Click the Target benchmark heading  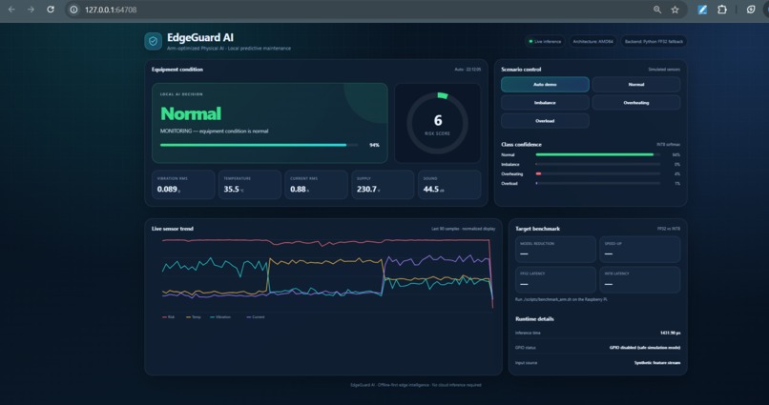point(537,229)
